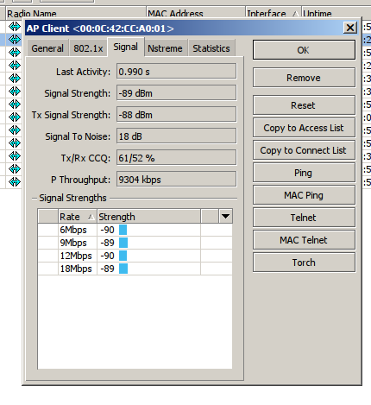Open the Statistics tab
This screenshot has height=405, width=371.
pyautogui.click(x=211, y=48)
